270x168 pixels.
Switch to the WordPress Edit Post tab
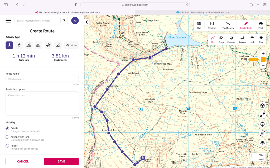coord(202,12)
